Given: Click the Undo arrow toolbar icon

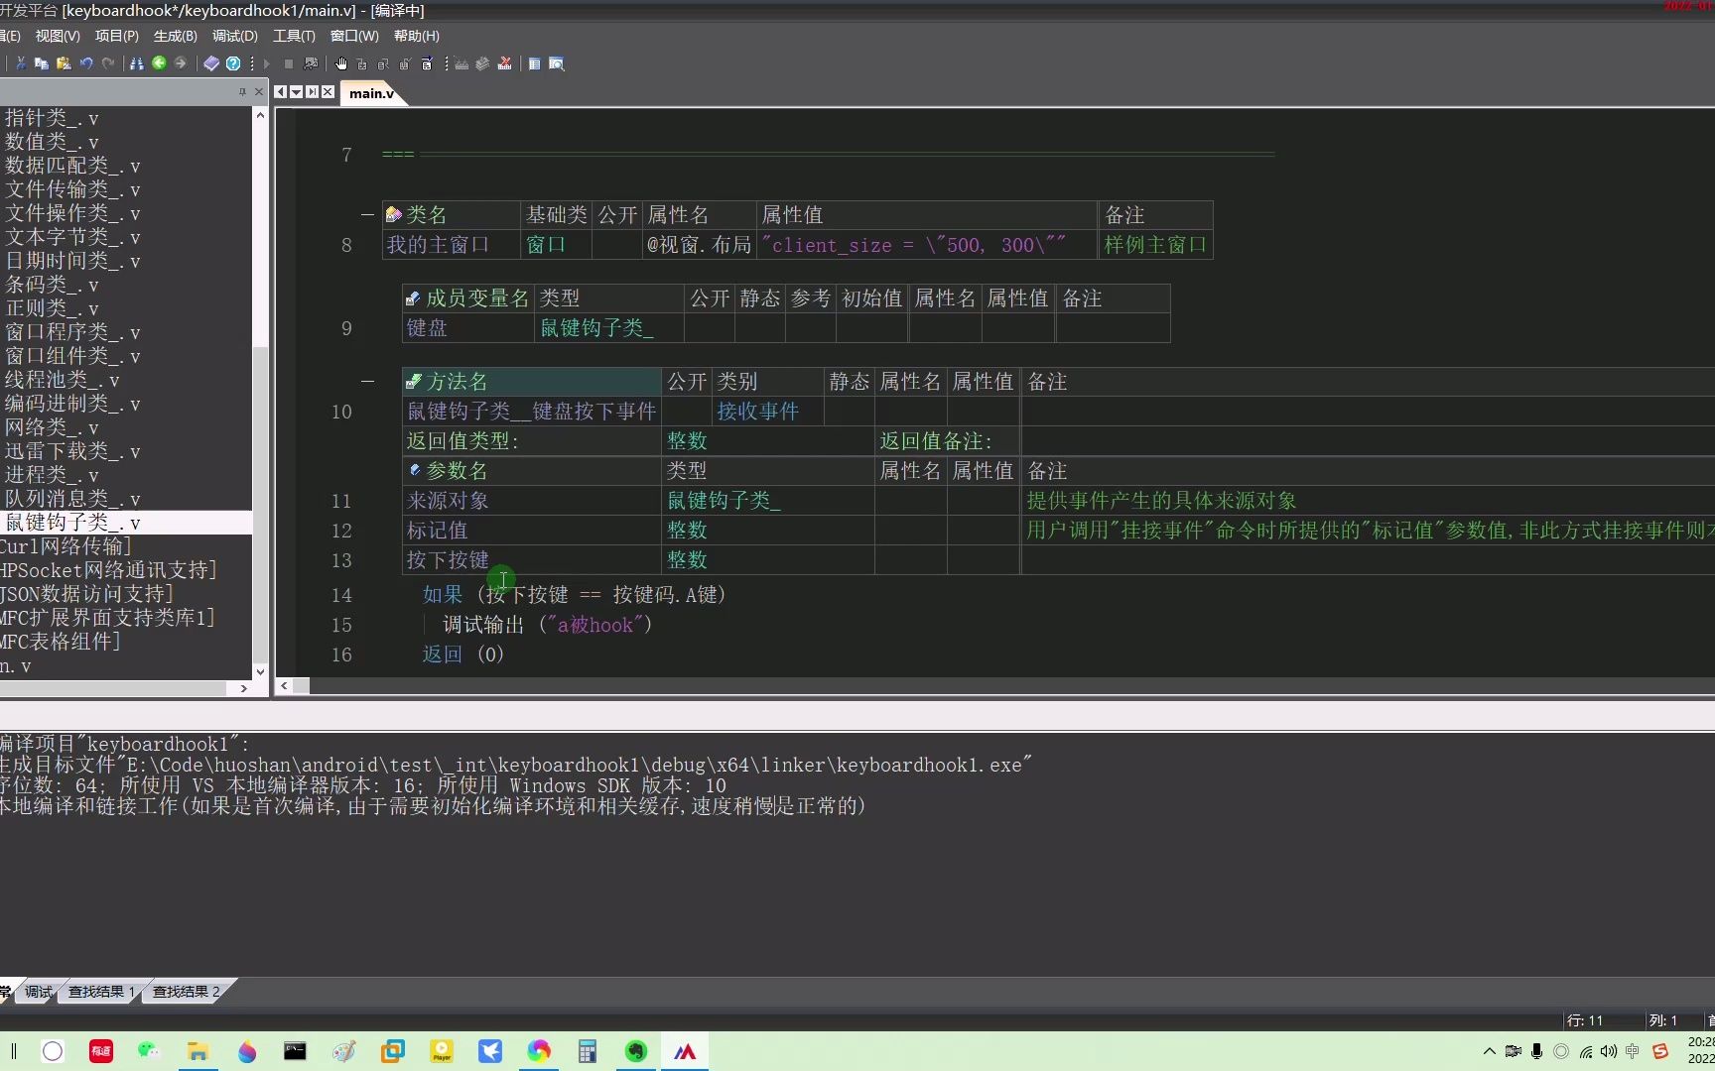Looking at the screenshot, I should tap(86, 63).
